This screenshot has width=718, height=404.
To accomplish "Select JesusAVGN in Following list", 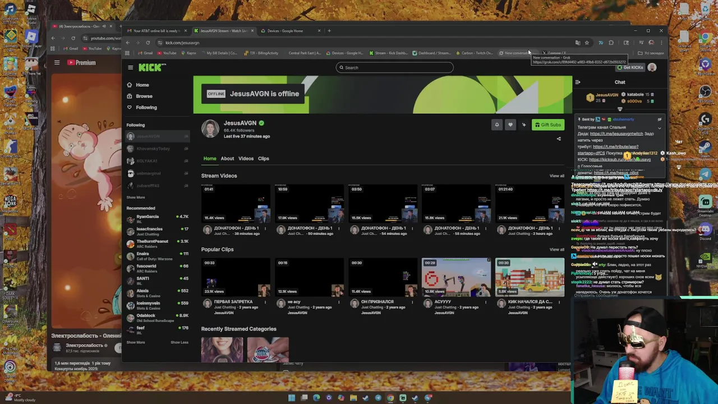I will (157, 136).
